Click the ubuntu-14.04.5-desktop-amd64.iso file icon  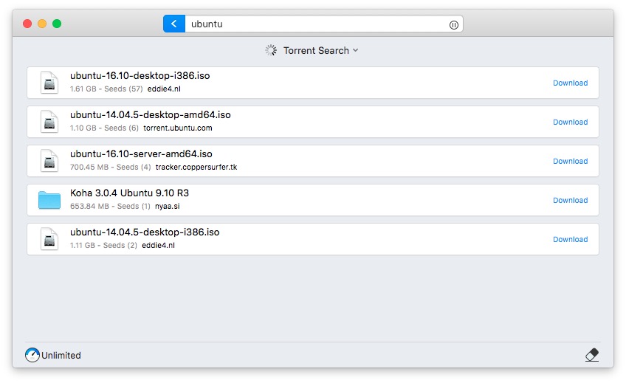pos(49,122)
